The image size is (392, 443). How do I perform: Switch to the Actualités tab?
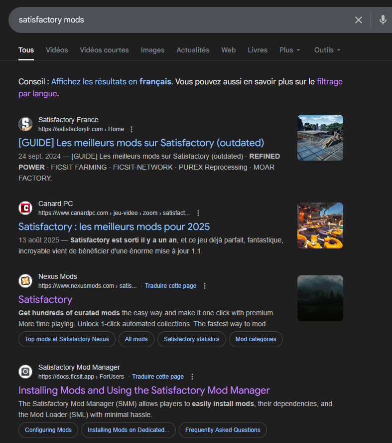(x=193, y=50)
